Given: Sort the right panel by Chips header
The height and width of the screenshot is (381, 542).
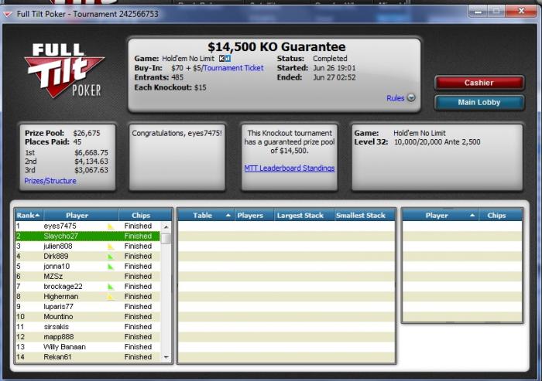Looking at the screenshot, I should [x=501, y=216].
